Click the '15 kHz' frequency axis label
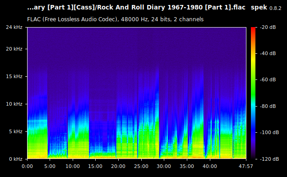Viewport: 287px width, 177px height. [14, 76]
